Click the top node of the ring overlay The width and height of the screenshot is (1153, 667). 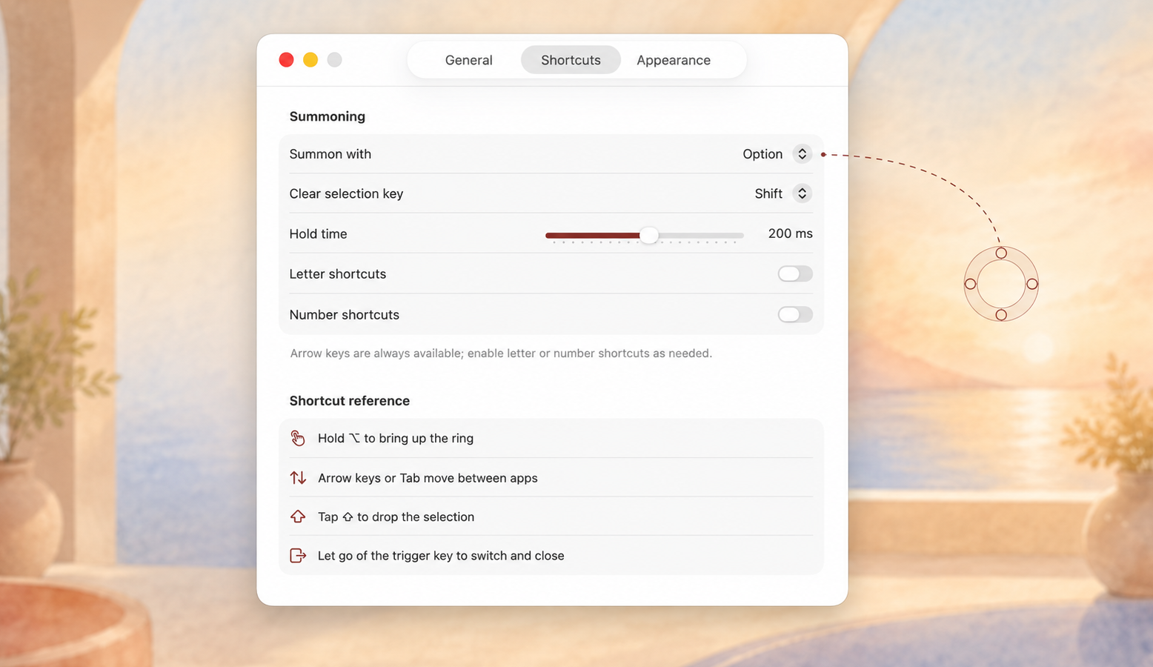tap(1001, 253)
